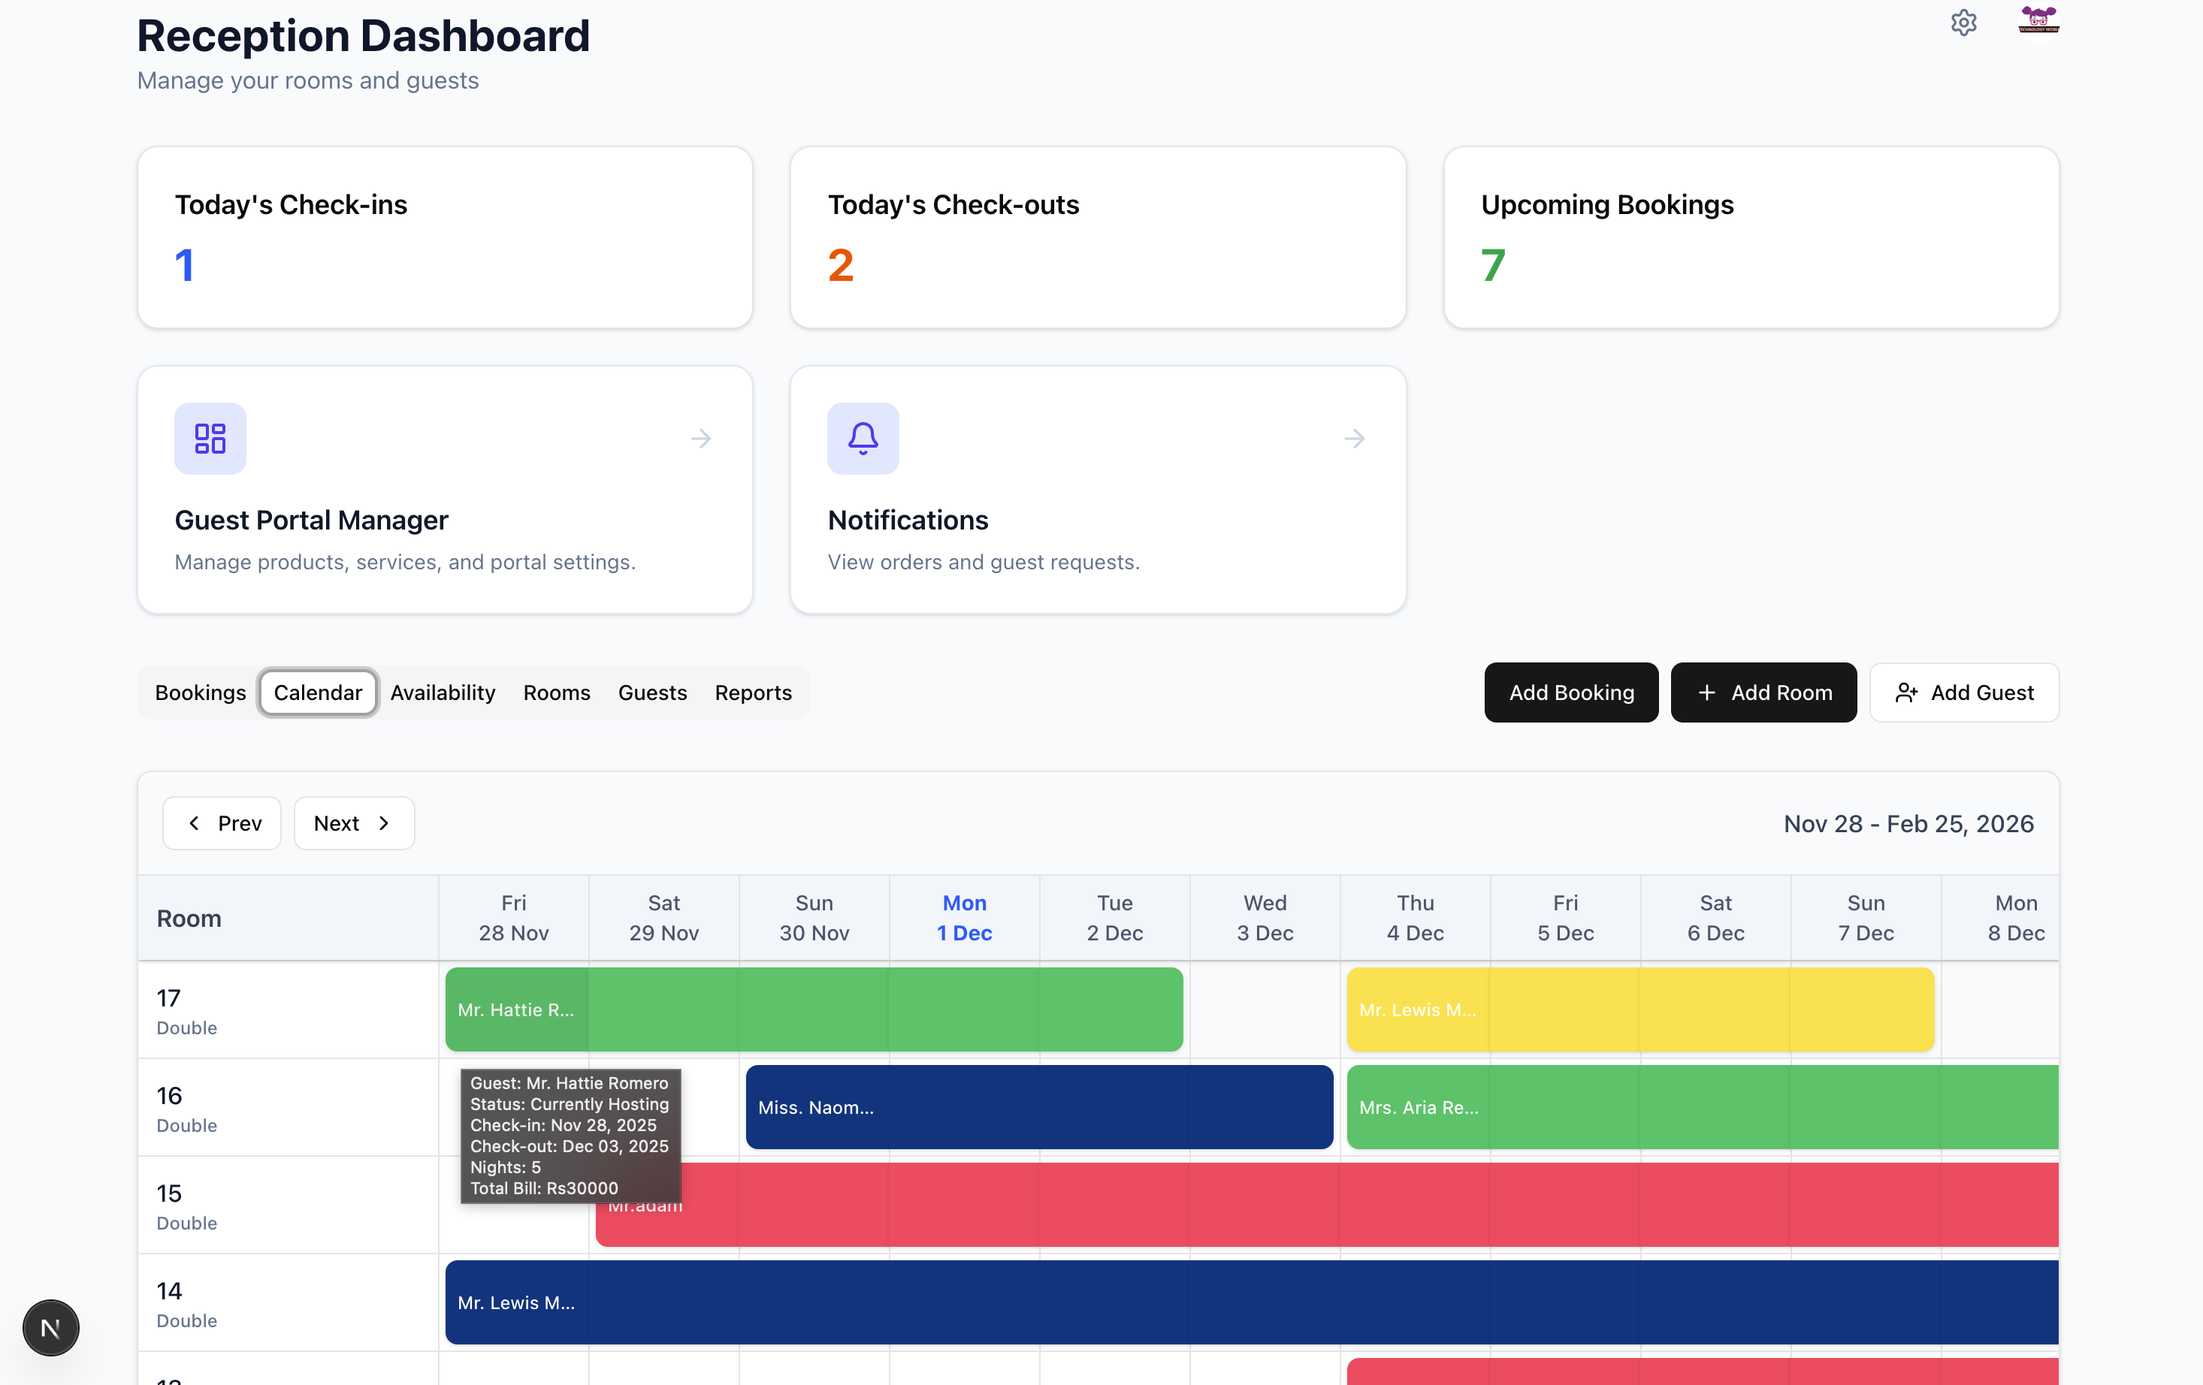View the Reports tab
Screen dimensions: 2203x1385
(753, 692)
